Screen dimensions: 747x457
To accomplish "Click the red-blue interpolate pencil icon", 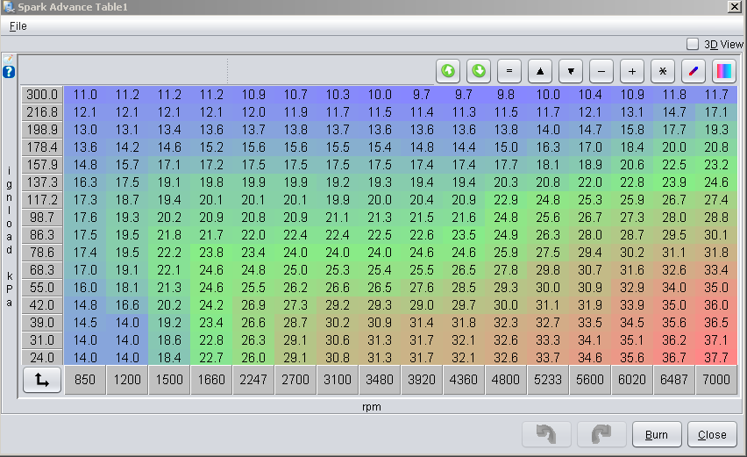I will pyautogui.click(x=694, y=70).
